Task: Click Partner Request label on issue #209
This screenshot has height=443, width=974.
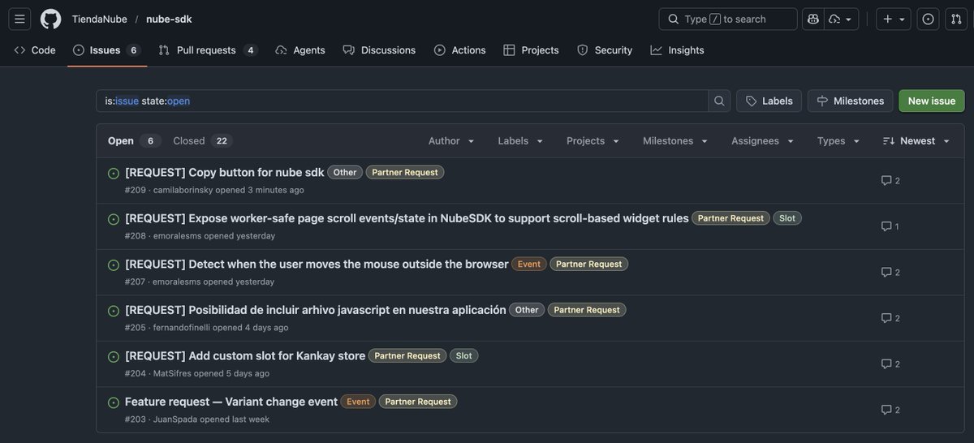Action: pyautogui.click(x=405, y=172)
